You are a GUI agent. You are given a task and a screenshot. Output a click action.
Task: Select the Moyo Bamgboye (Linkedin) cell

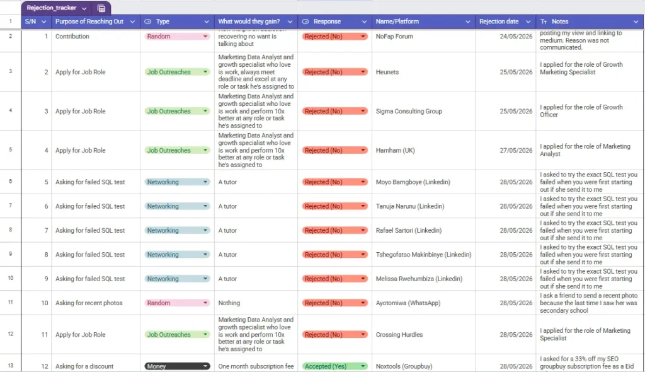pyautogui.click(x=423, y=182)
